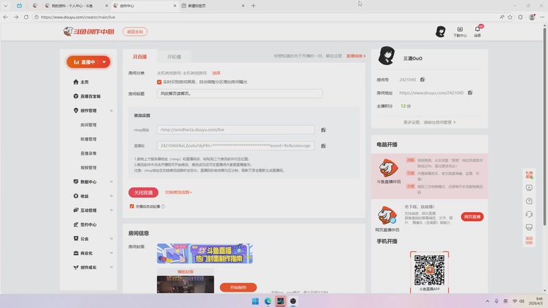The width and height of the screenshot is (548, 308).
Task: Click the rtmp地址 input field
Action: (x=236, y=130)
